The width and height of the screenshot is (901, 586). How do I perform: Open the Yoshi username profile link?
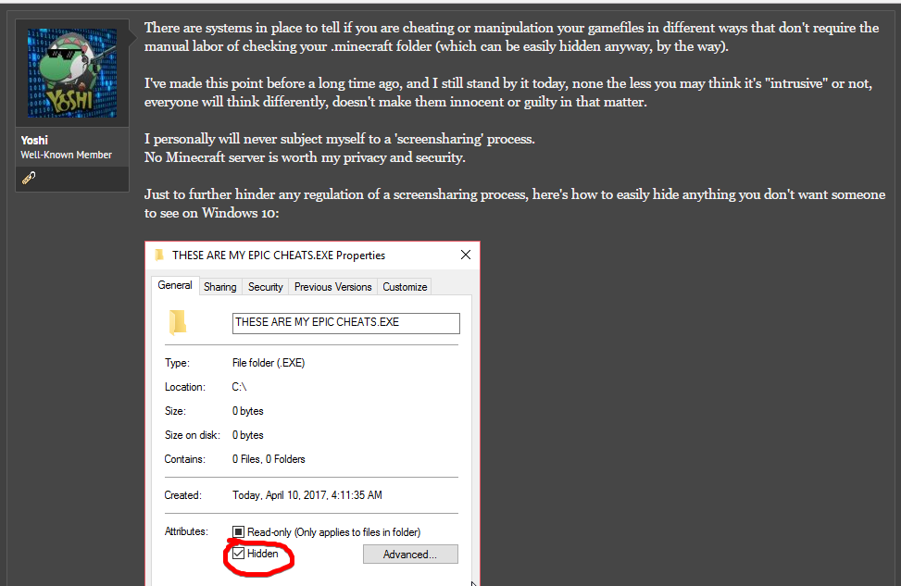click(x=34, y=140)
